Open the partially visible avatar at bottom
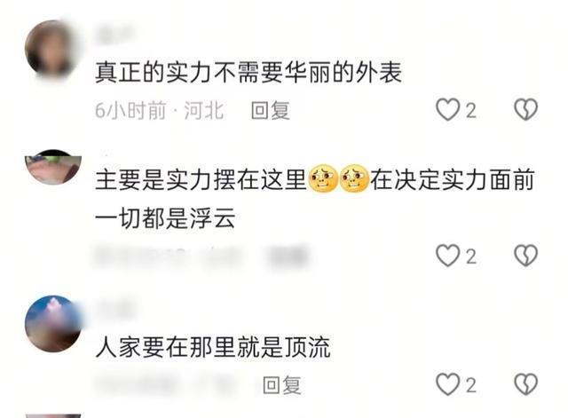 (53, 416)
